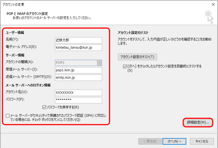Enable the SPA secure password authentication checkbox

pyautogui.click(x=8, y=116)
